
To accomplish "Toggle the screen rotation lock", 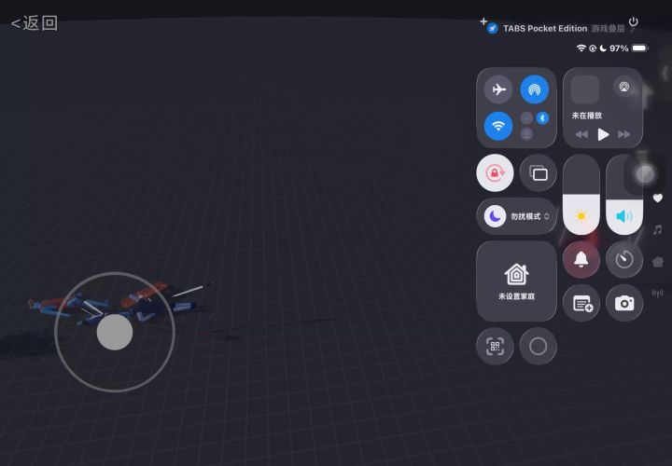I will 495,172.
